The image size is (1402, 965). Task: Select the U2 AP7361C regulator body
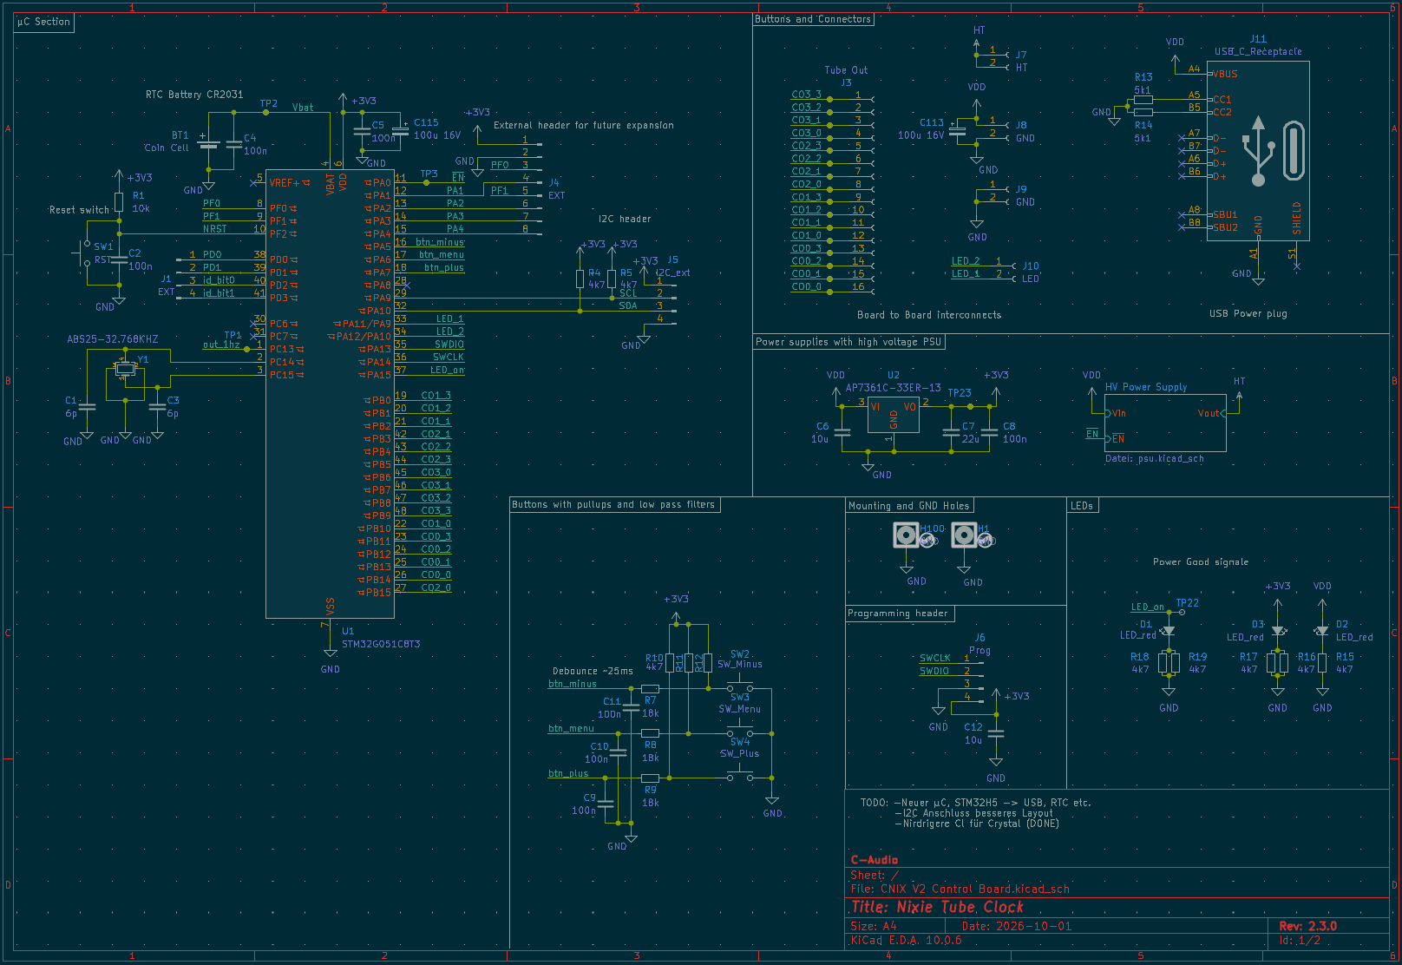(x=893, y=414)
